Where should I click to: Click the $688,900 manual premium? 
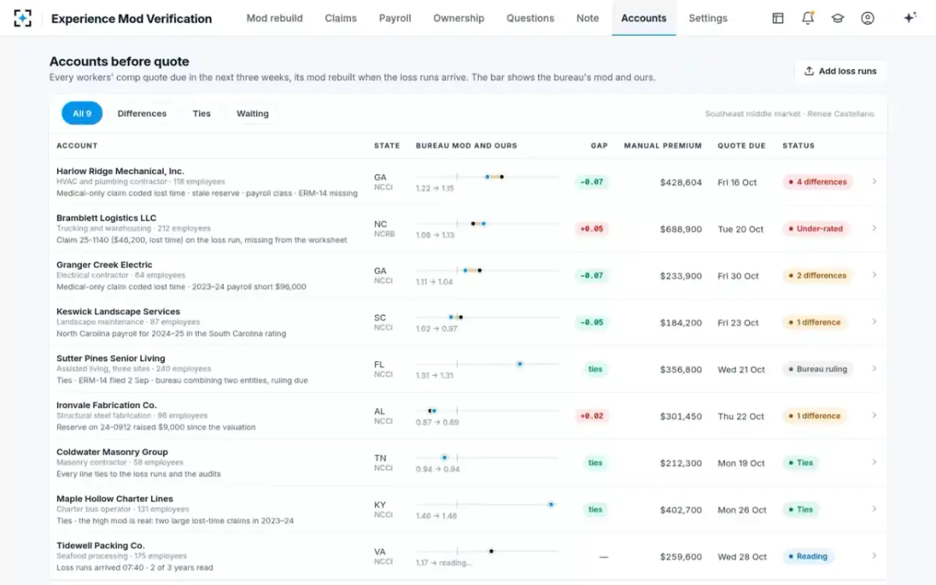[681, 229]
